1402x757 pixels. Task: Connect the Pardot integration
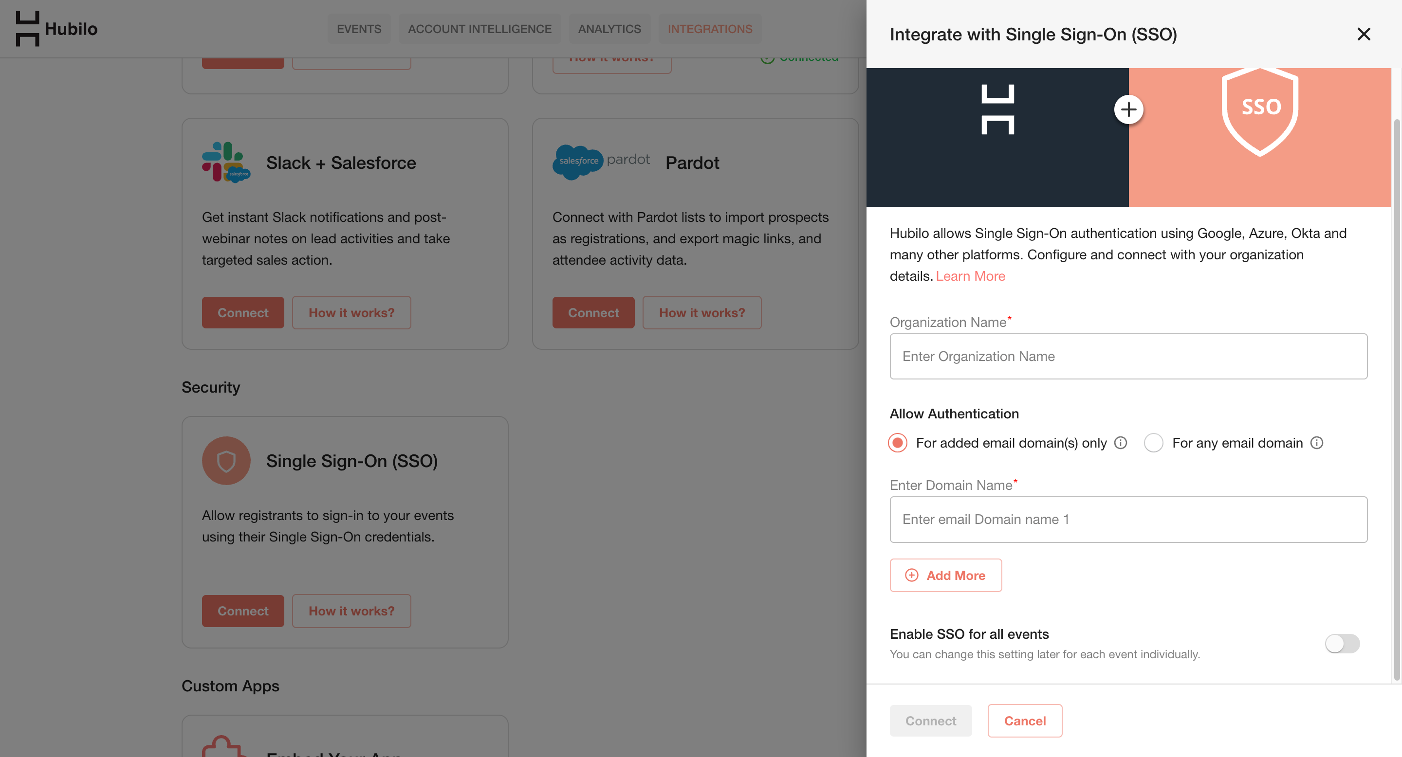coord(593,313)
